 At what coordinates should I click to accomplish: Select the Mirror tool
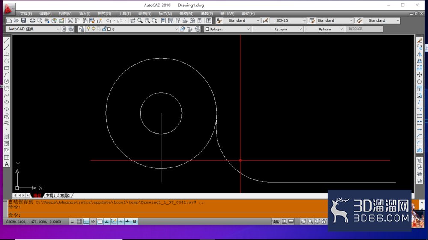pyautogui.click(x=419, y=54)
